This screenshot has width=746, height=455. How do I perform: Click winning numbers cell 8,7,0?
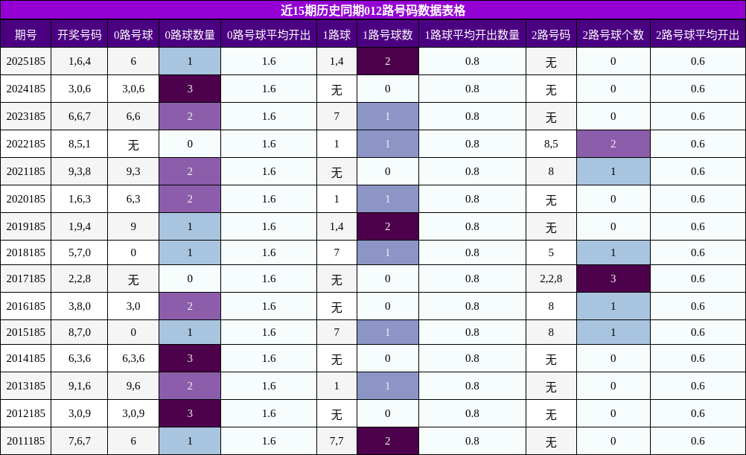tap(80, 332)
